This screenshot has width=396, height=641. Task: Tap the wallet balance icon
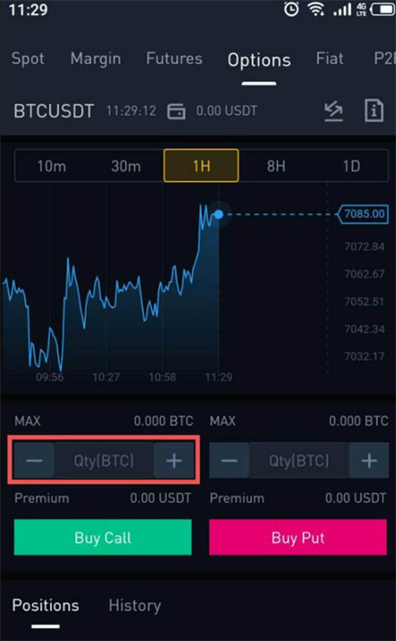pyautogui.click(x=176, y=111)
